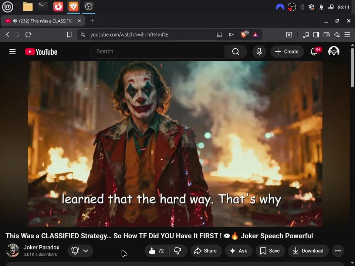Click the YouTube Search field
355x266 pixels.
click(158, 52)
